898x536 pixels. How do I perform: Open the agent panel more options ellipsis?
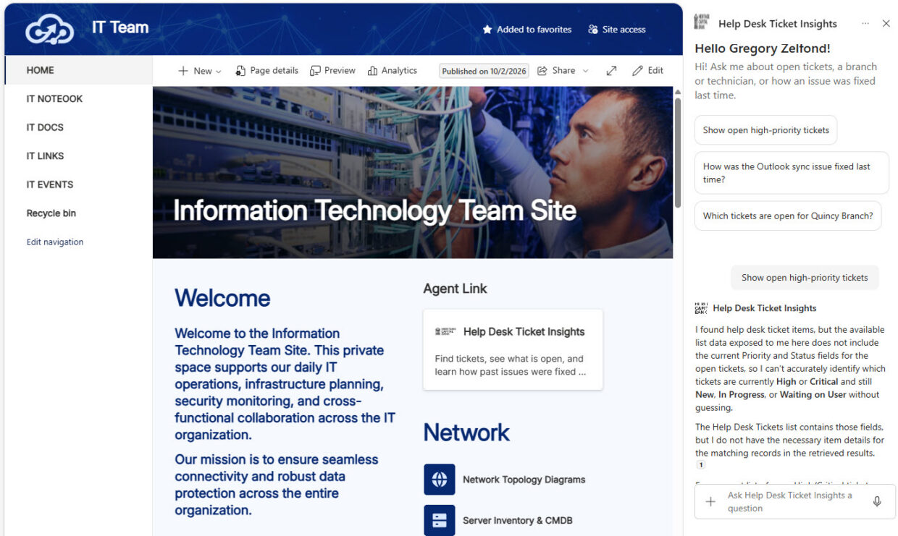865,24
